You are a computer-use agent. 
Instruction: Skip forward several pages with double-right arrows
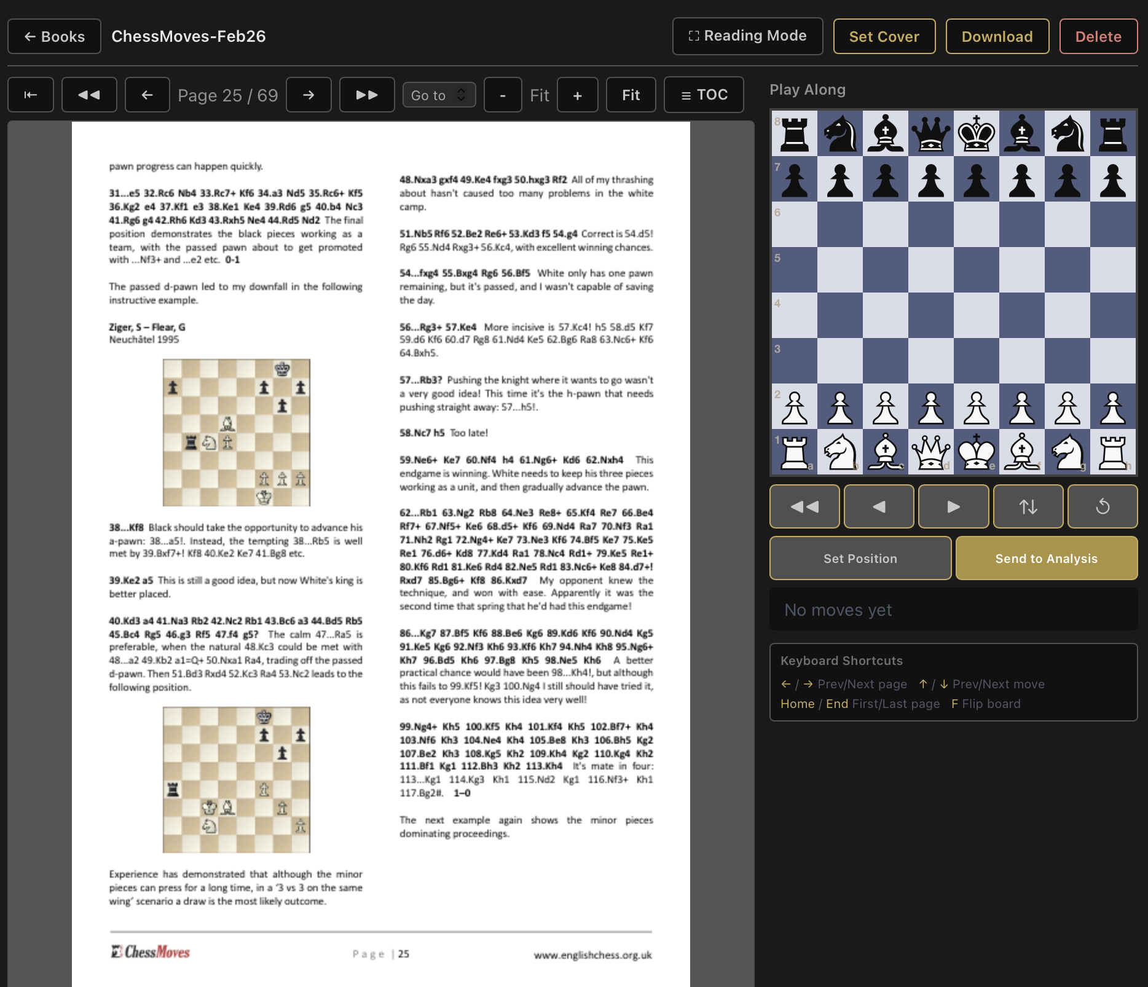coord(367,95)
